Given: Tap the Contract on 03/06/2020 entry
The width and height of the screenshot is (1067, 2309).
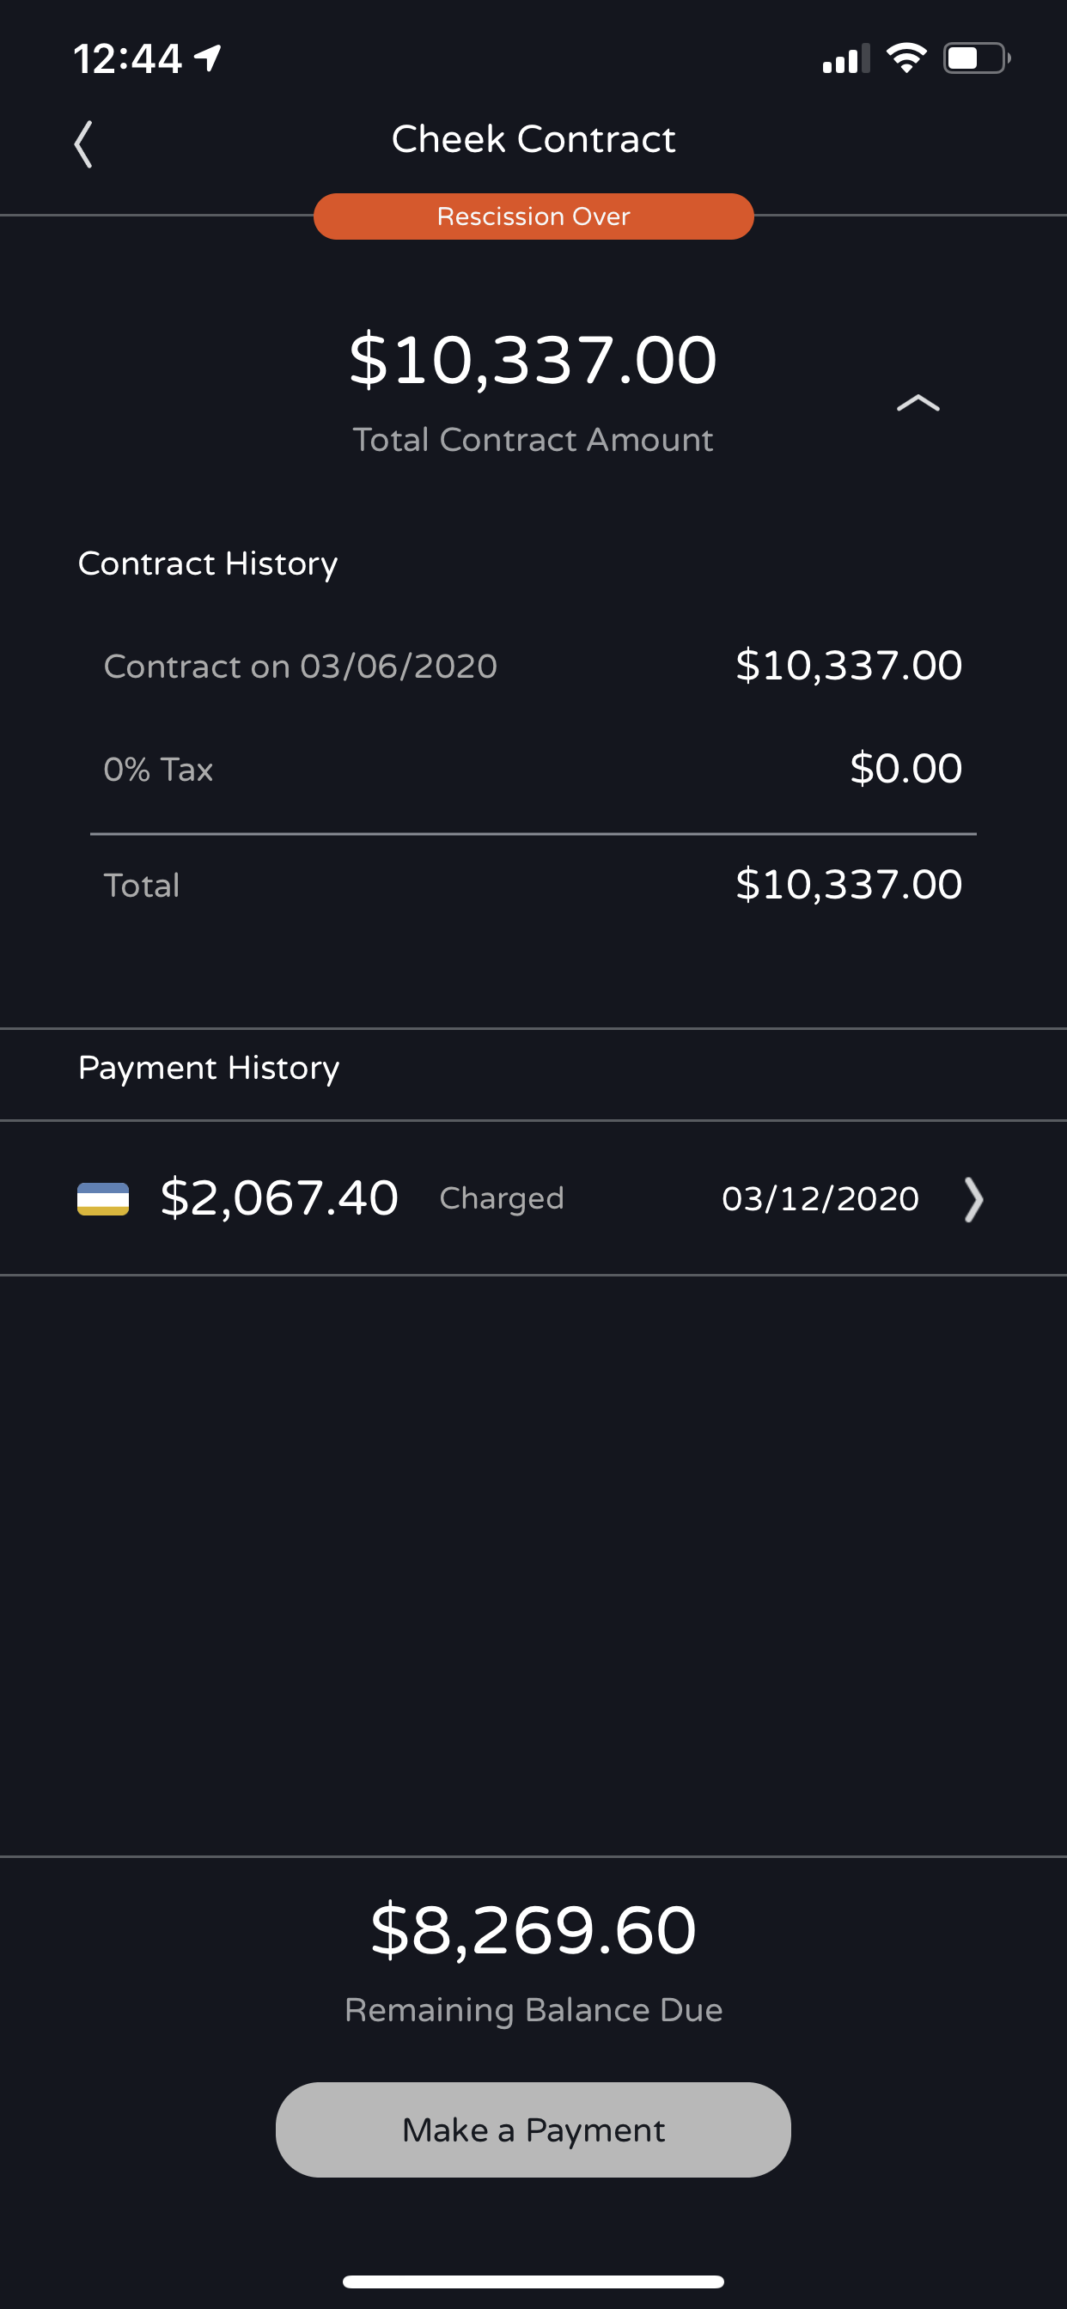Looking at the screenshot, I should point(301,666).
